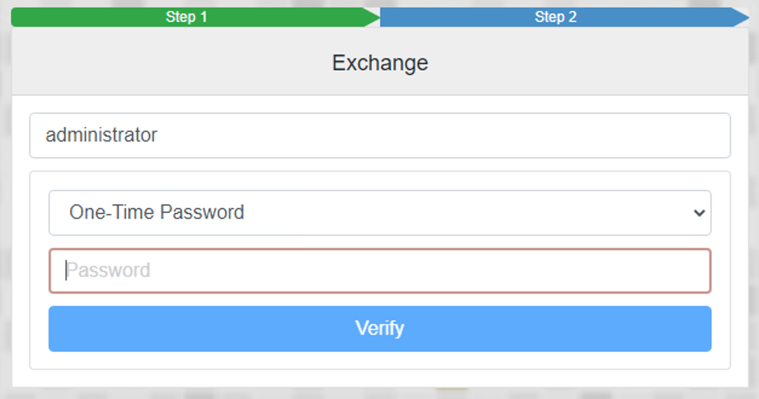The image size is (759, 399).
Task: Click the "Step 2" label text
Action: pos(556,17)
